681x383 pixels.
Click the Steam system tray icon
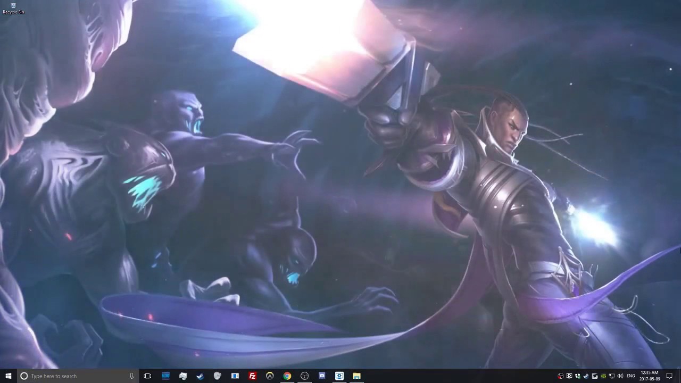tap(586, 376)
